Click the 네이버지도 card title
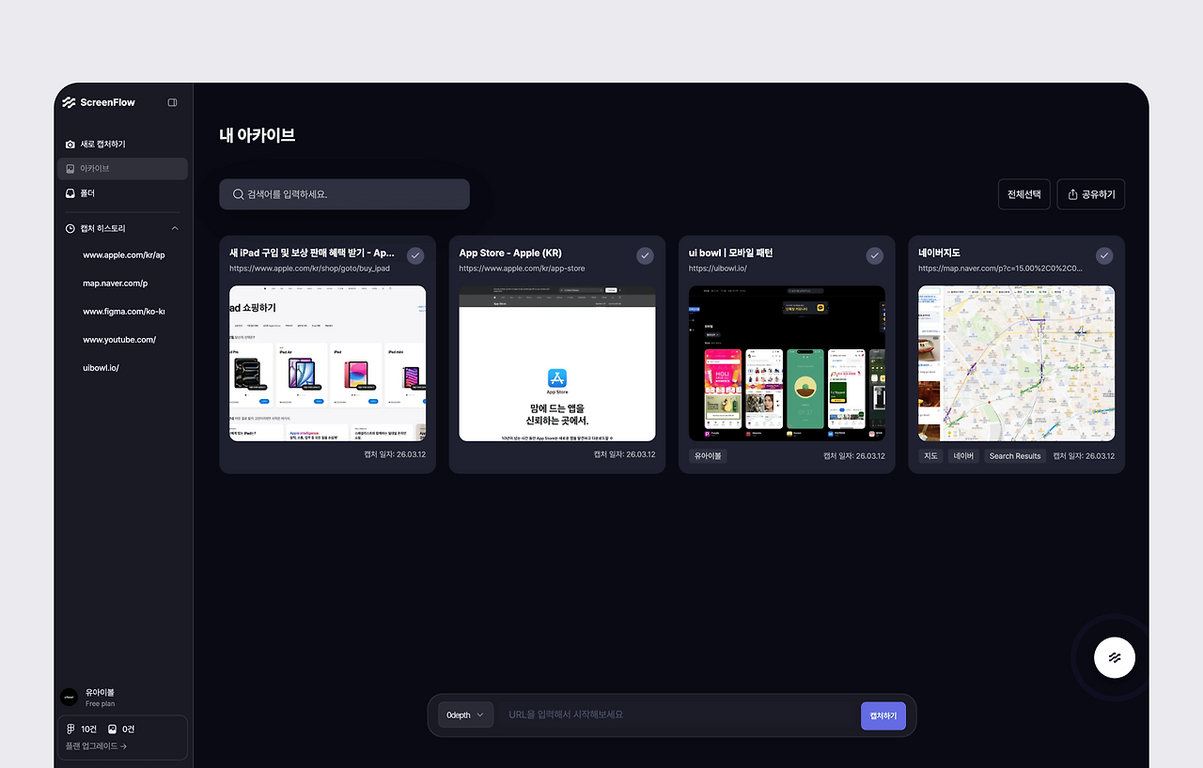Screen dimensions: 1203x768 tap(940, 253)
